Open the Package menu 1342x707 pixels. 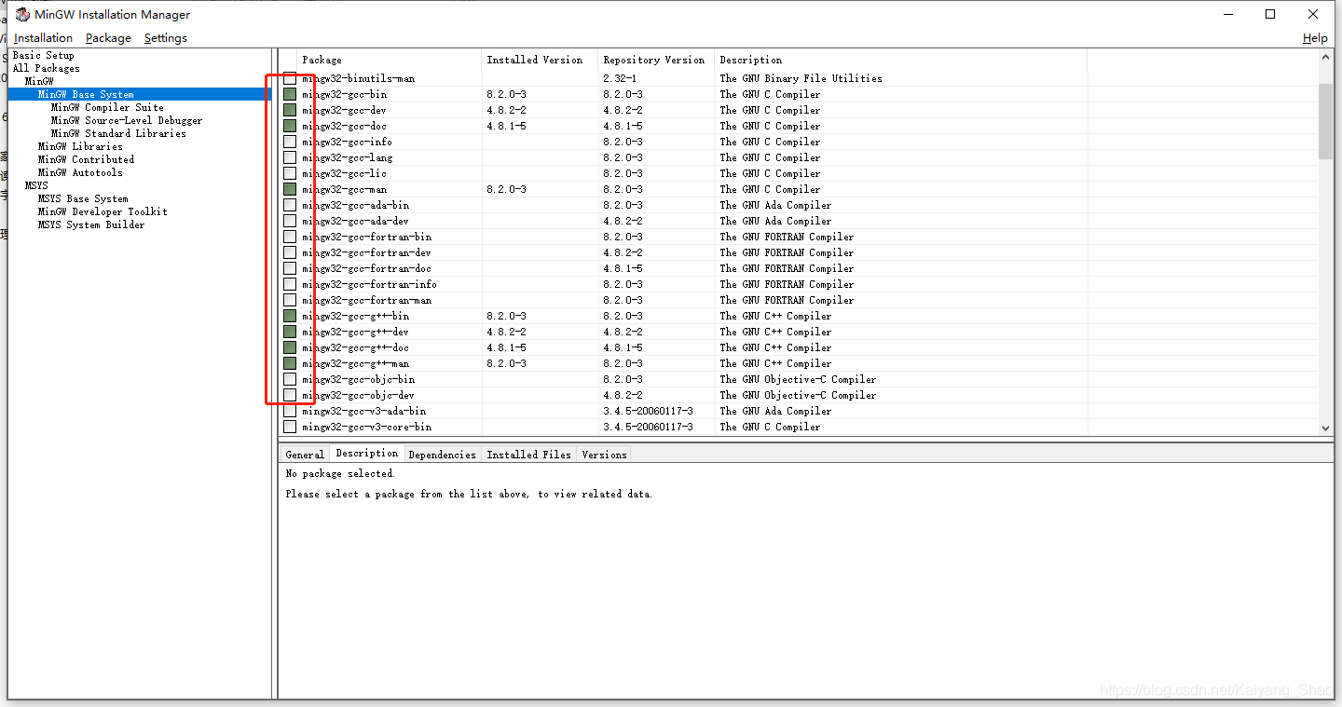pos(108,38)
